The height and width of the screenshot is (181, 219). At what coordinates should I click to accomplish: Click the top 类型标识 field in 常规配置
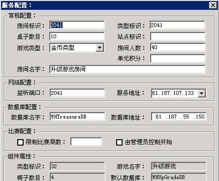177,25
